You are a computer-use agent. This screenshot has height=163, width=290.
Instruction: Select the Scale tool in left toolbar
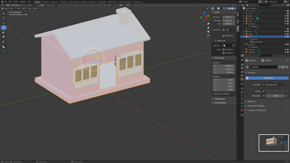(x=4, y=32)
